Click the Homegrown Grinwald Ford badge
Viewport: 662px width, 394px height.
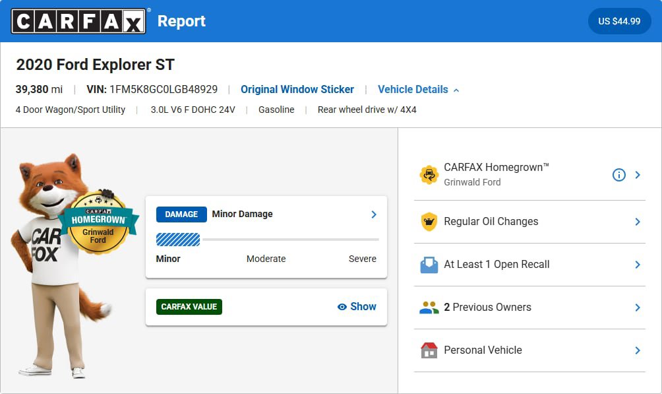[x=98, y=222]
